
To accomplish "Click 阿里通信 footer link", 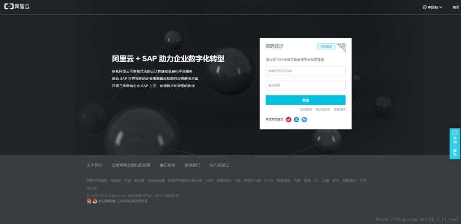I will coord(283,181).
